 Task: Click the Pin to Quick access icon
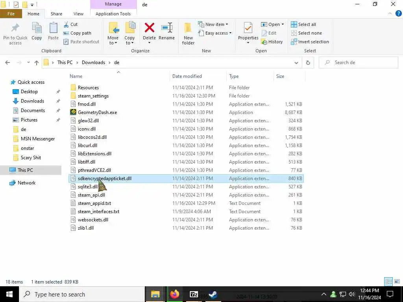[15, 34]
